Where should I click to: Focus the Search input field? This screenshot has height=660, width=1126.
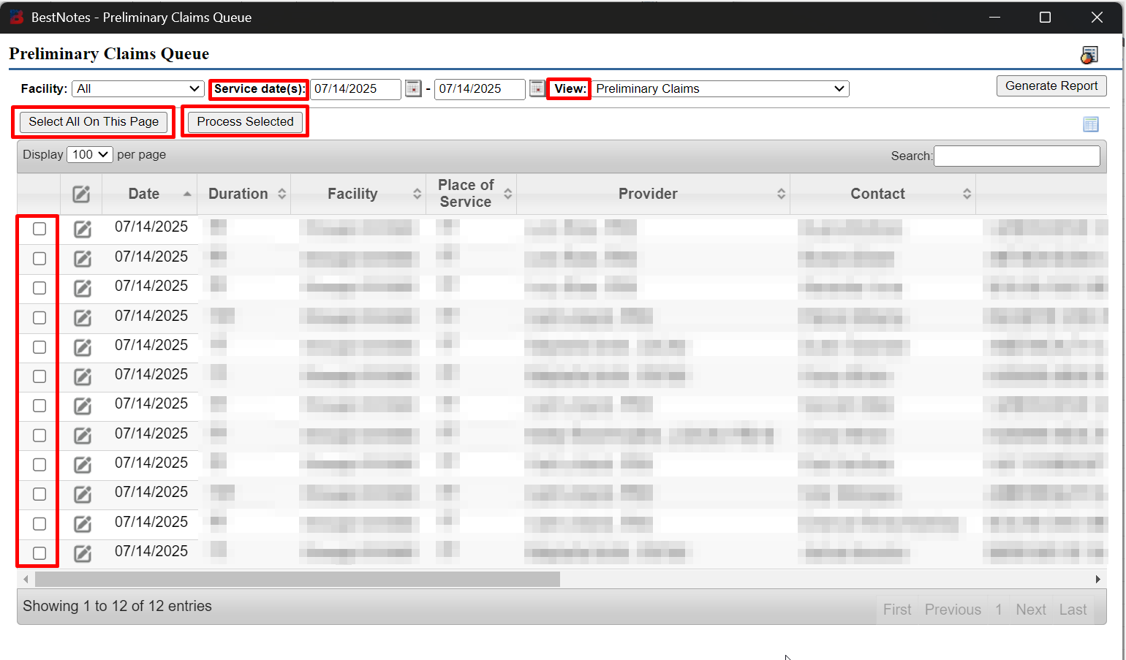[1017, 156]
